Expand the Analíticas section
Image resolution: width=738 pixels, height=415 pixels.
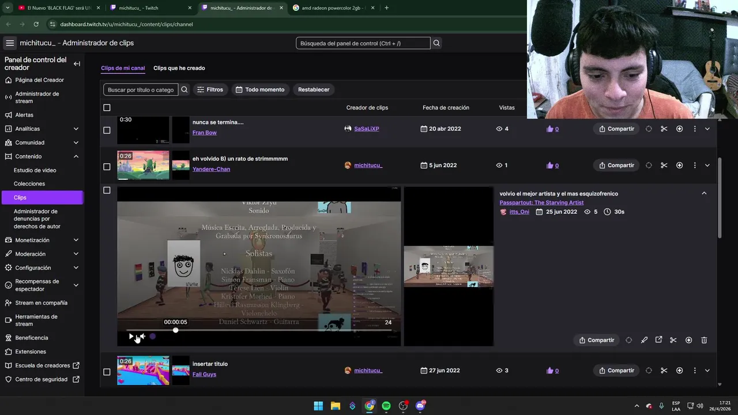click(x=76, y=129)
